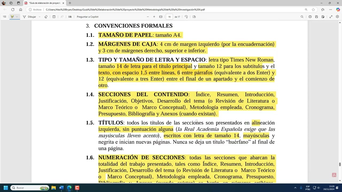Refresh the current page
The width and height of the screenshot is (342, 192).
[x=13, y=10]
